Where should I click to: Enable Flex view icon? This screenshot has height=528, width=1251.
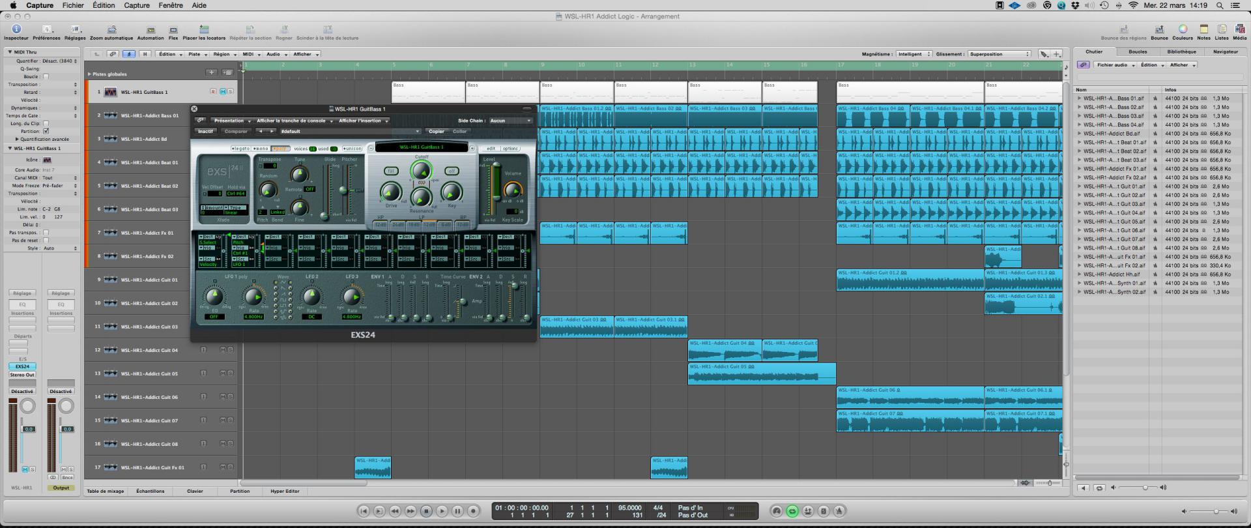point(173,29)
